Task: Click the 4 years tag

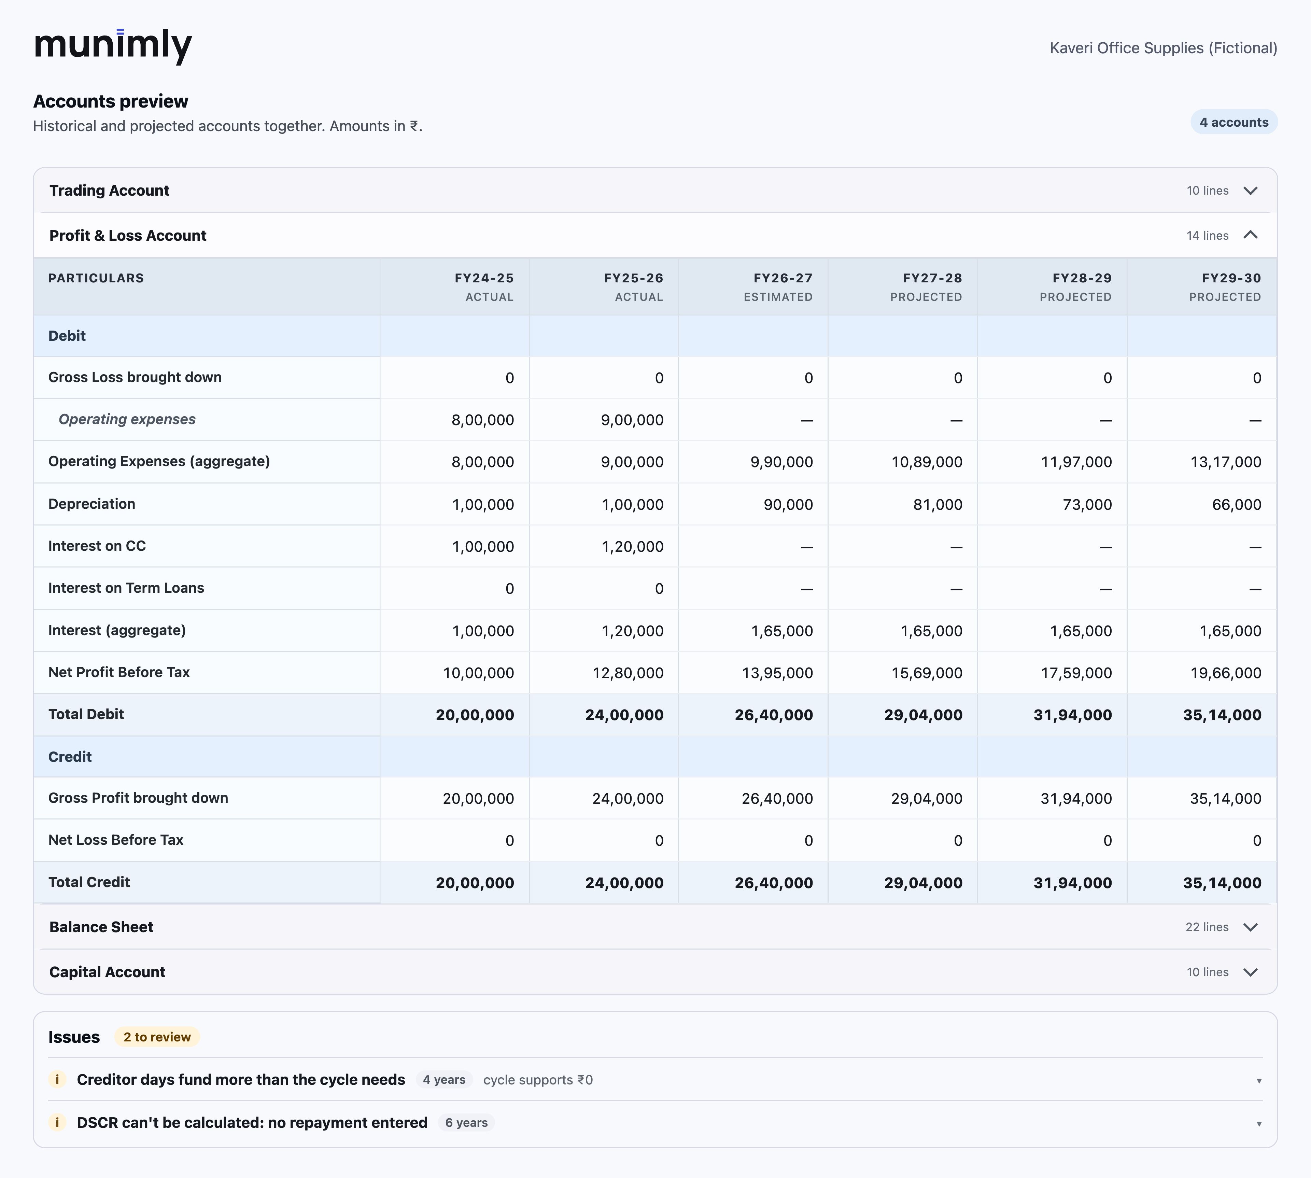Action: 444,1080
